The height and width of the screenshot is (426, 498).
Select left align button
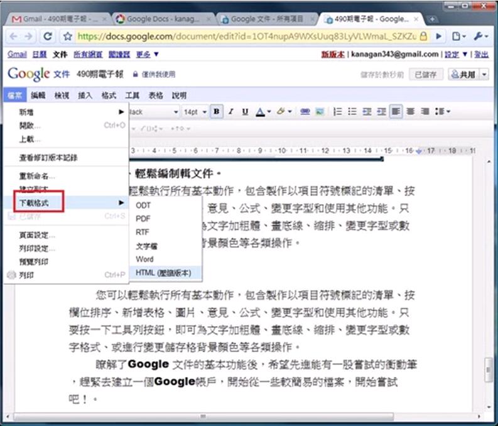point(396,111)
